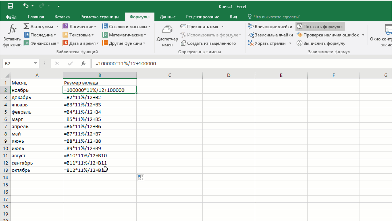This screenshot has height=221, width=392.
Task: Click the Insert Function fx icon in ribbon
Action: (12, 35)
